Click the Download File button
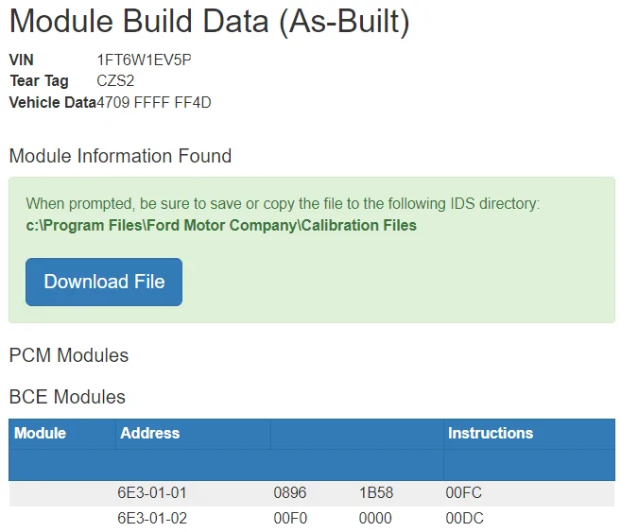 click(104, 282)
